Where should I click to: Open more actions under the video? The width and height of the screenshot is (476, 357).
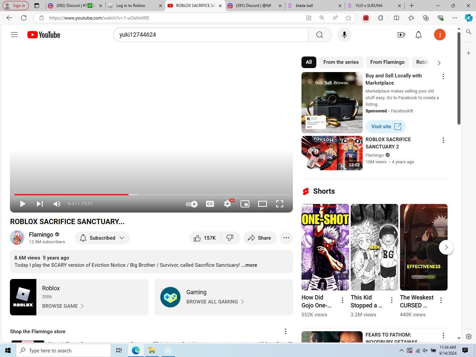(x=286, y=238)
